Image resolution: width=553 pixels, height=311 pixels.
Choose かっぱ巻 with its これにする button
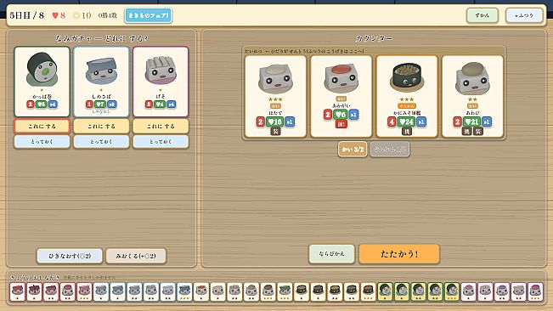(42, 127)
